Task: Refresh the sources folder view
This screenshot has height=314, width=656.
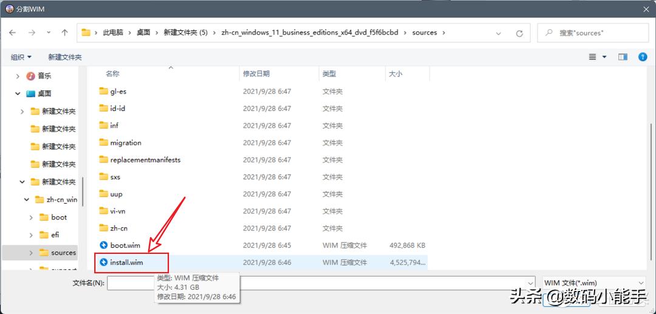Action: point(519,33)
